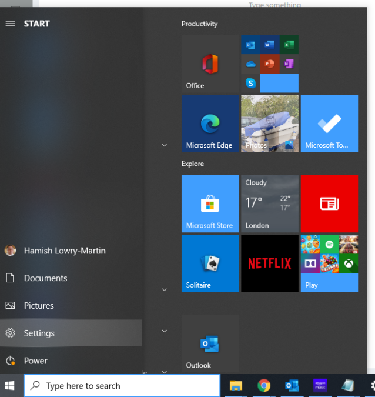The height and width of the screenshot is (397, 375).
Task: Open the Photos tile
Action: click(x=270, y=124)
